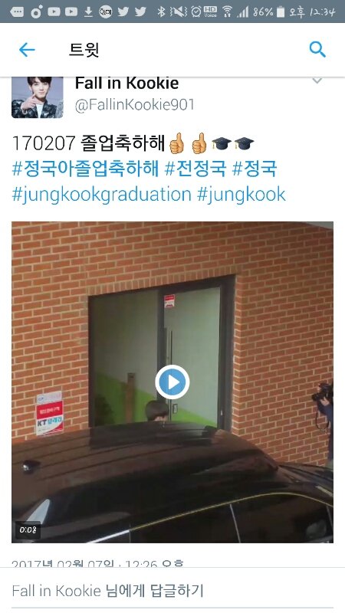Open @FallinKookie901 username handle
345x613 pixels.
coord(135,105)
